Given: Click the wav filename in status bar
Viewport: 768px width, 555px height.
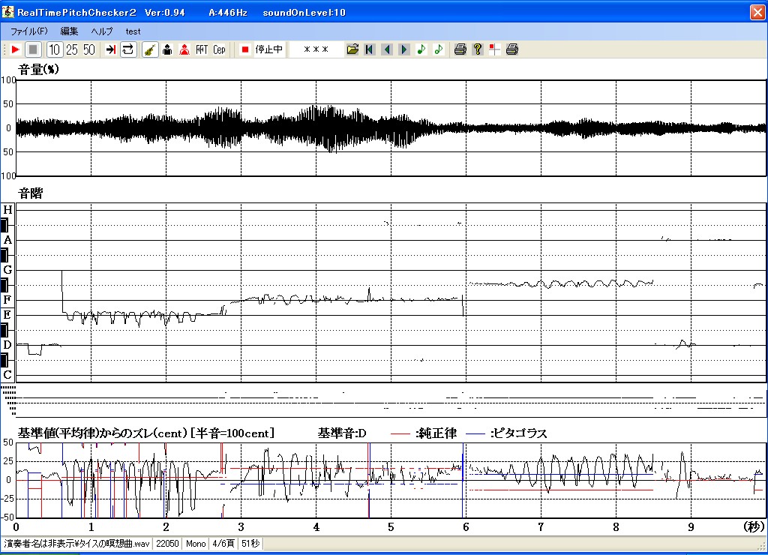Looking at the screenshot, I should pyautogui.click(x=77, y=544).
